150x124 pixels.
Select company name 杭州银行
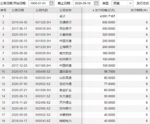[x=65, y=59]
